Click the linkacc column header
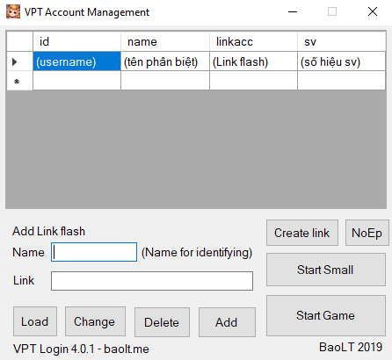This screenshot has width=392, height=360. 254,41
